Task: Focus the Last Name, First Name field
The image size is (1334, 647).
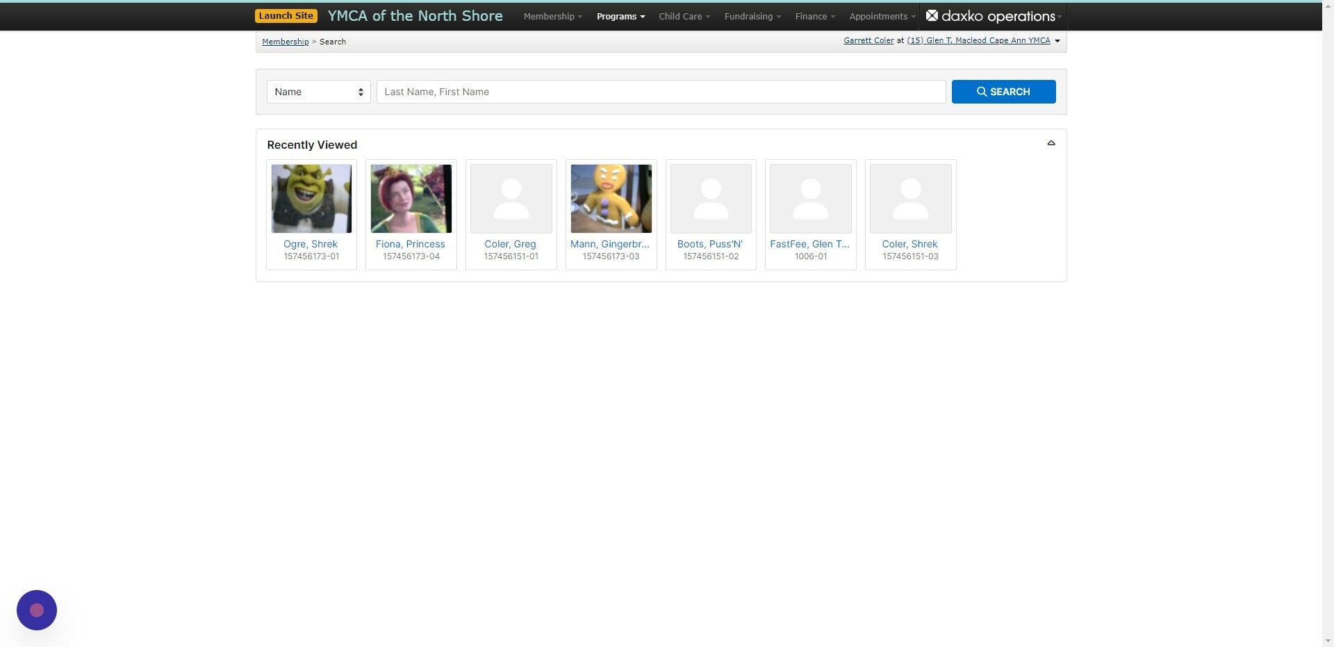Action: click(661, 92)
